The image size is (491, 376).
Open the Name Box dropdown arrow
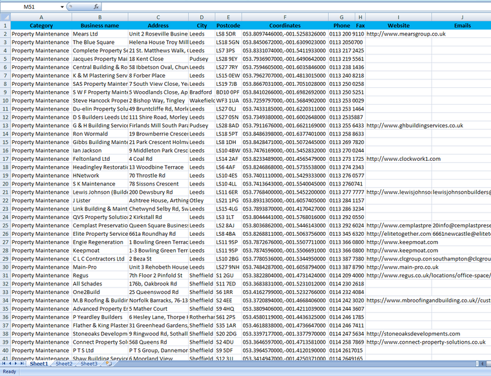point(62,6)
